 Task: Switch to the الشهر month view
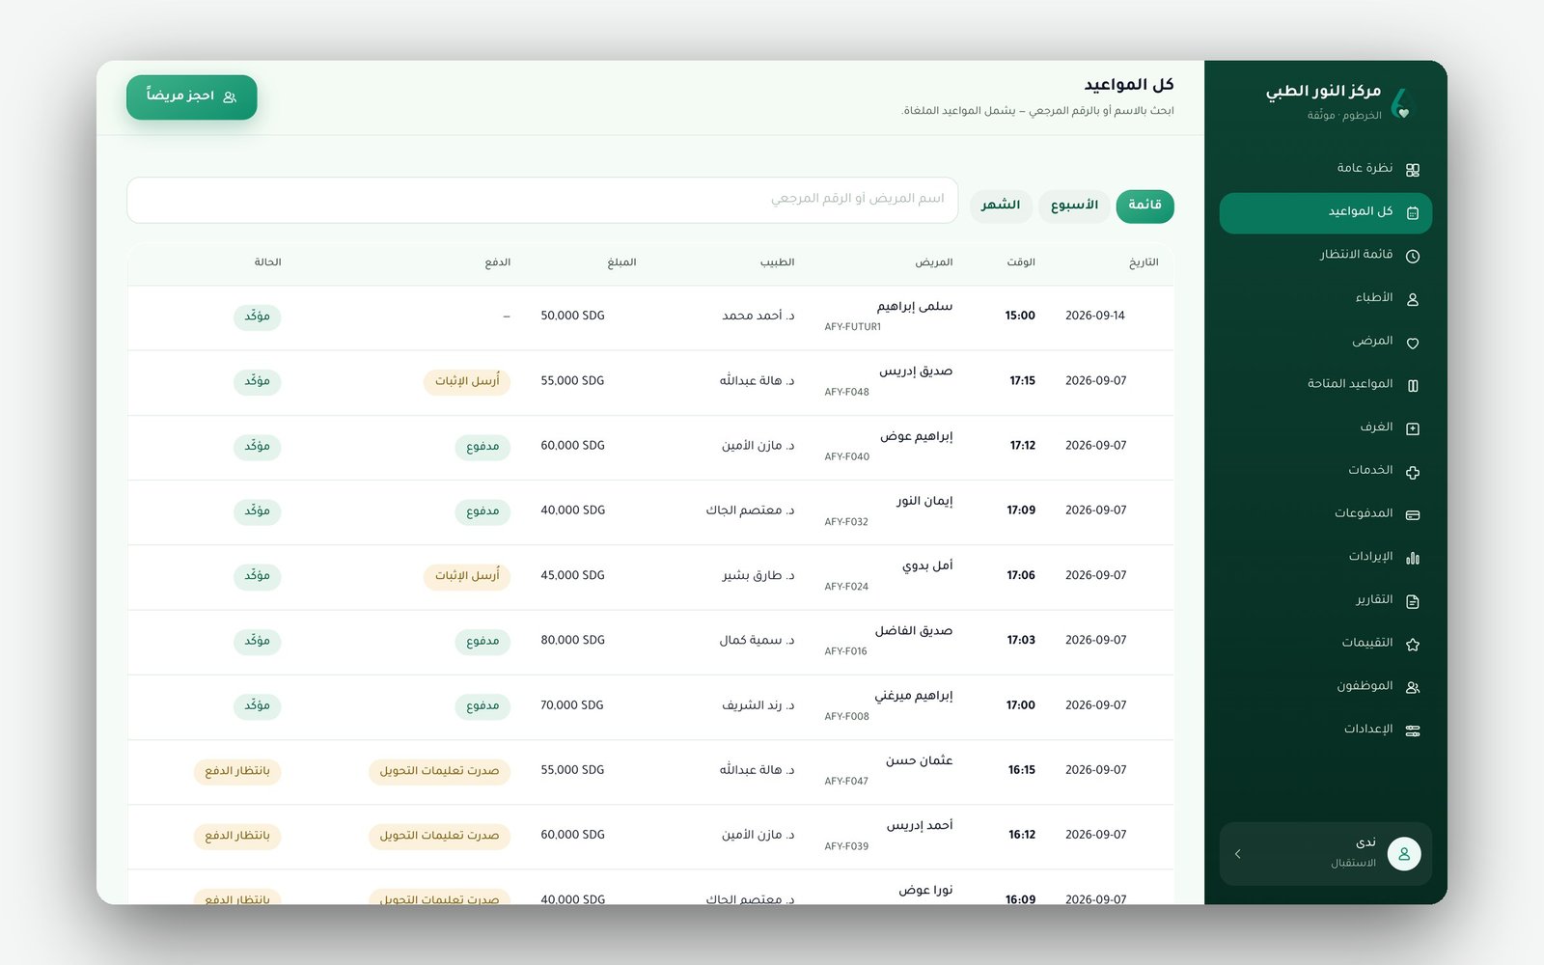[x=1001, y=206]
